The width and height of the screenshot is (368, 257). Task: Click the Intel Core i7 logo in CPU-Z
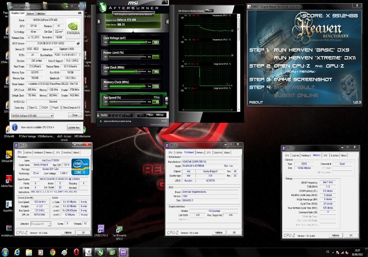tap(80, 167)
